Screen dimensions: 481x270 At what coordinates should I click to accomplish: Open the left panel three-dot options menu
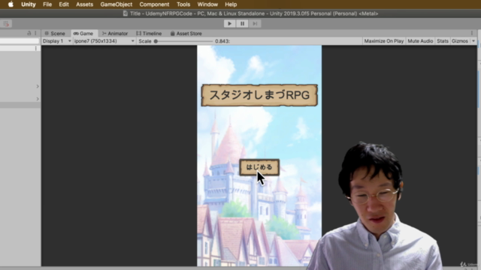point(35,33)
